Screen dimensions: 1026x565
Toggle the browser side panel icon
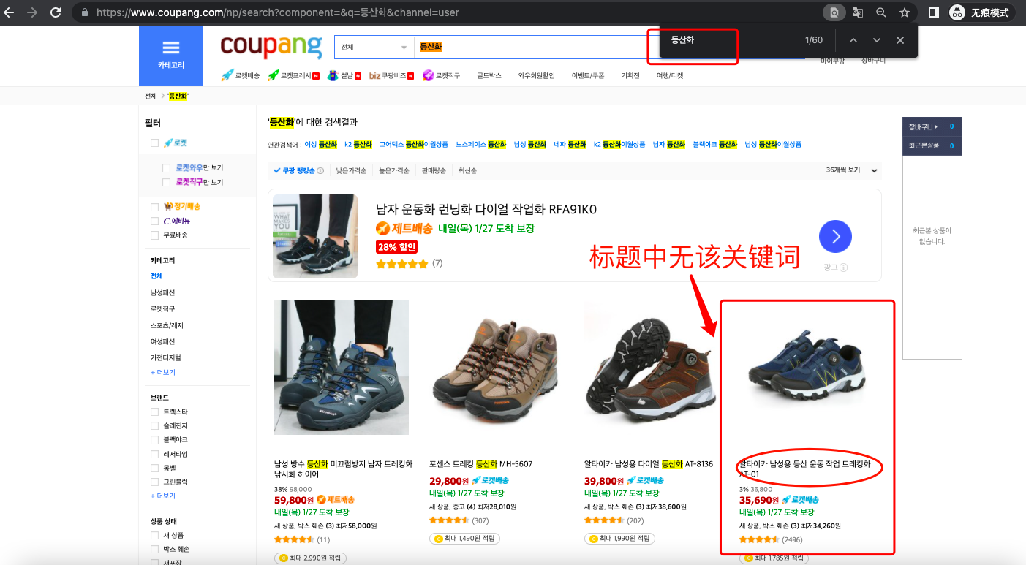[934, 12]
